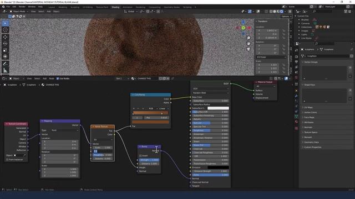Select the Transform tool in viewport toolbar

(5, 56)
